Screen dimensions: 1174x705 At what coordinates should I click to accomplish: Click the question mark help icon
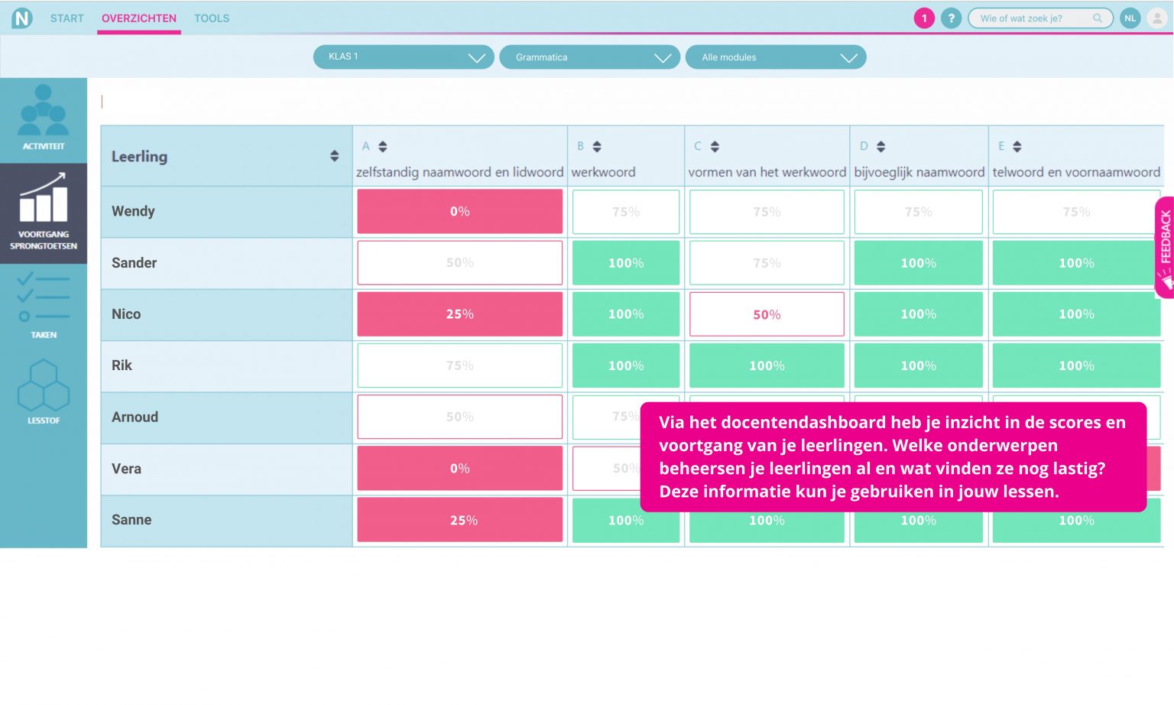pyautogui.click(x=951, y=18)
